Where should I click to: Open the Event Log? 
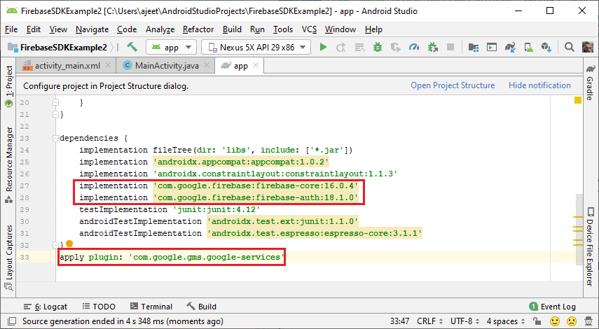pos(552,307)
